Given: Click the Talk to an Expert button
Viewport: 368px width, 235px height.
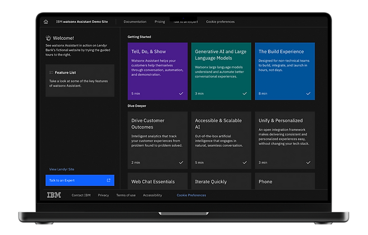Looking at the screenshot, I should [80, 180].
